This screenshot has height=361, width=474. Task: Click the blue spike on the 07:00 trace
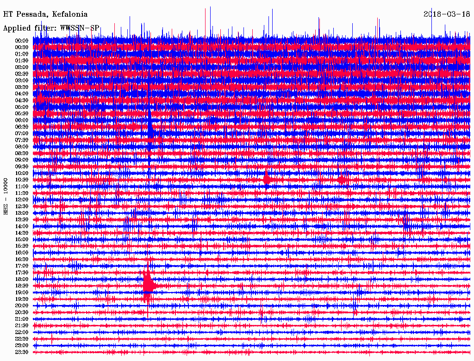(x=150, y=131)
